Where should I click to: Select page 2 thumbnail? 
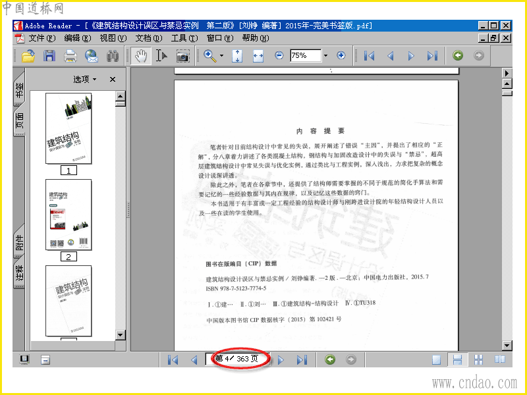point(69,215)
